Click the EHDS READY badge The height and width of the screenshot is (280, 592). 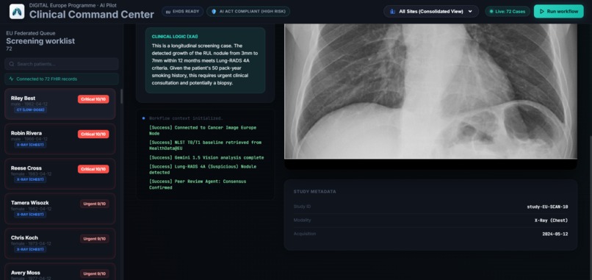[182, 11]
